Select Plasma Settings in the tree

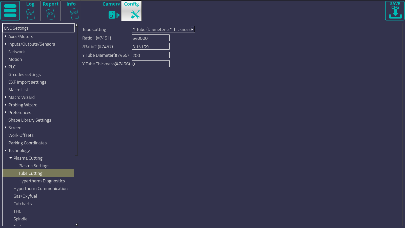pyautogui.click(x=34, y=166)
